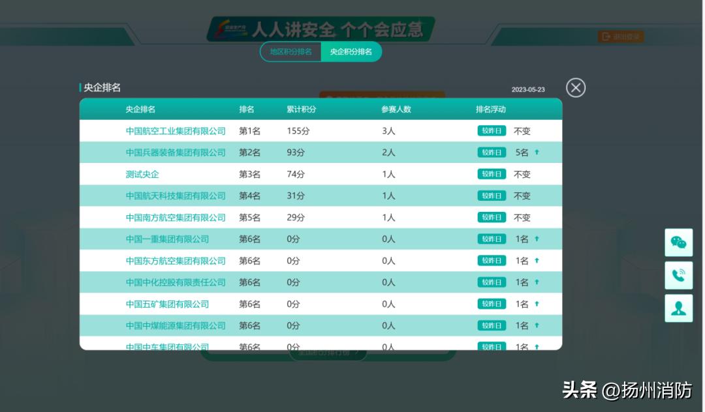Open the WeChat contact icon in the sidebar
Viewport: 705px width, 412px height.
(678, 243)
